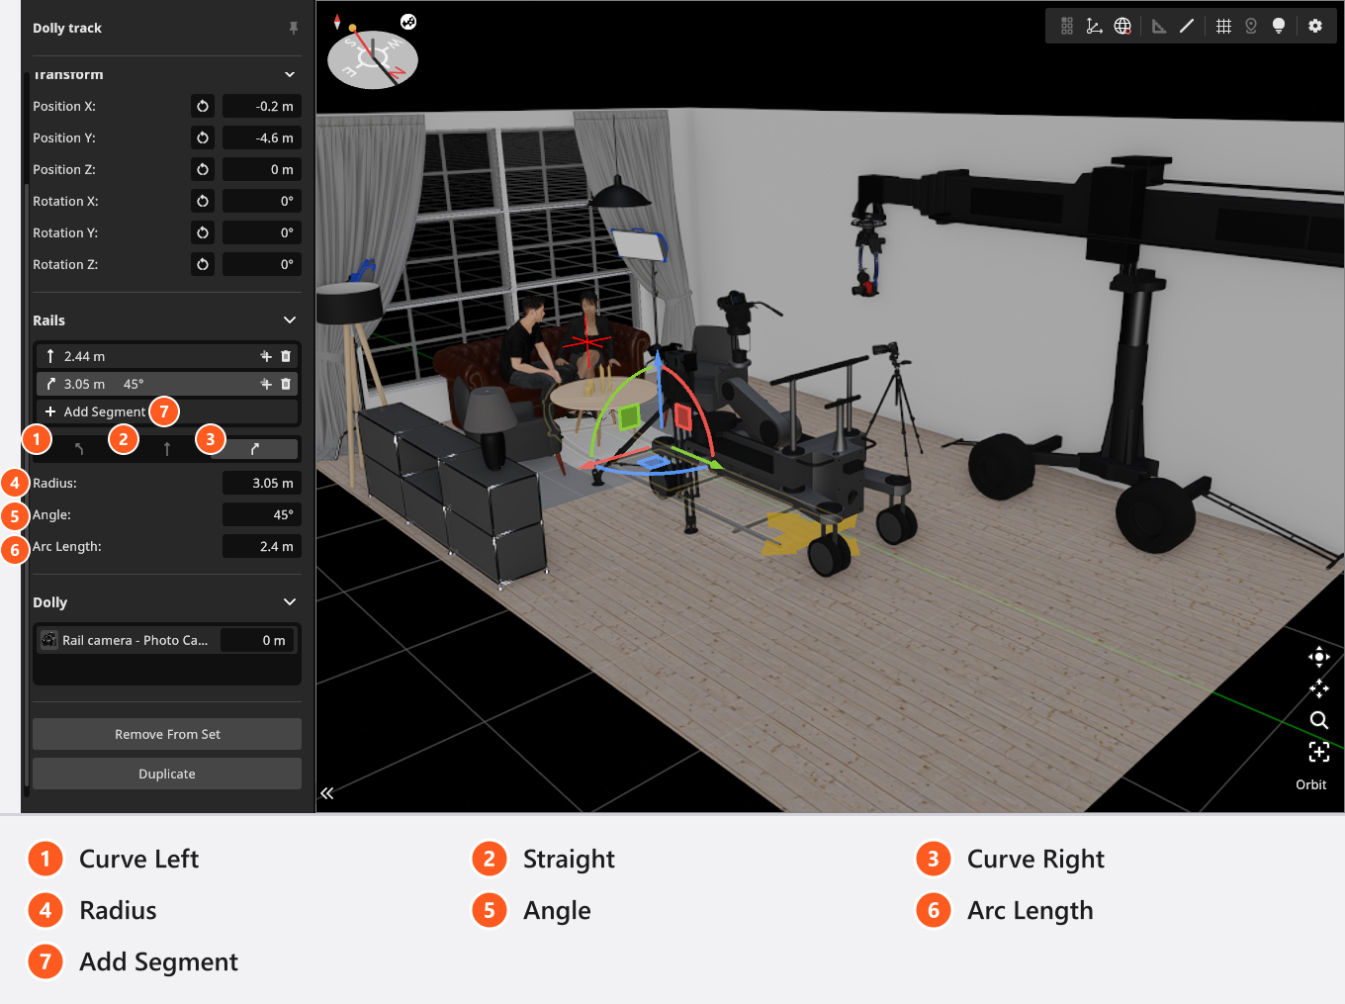
Task: Click the frame selection focus icon
Action: pos(1319,752)
